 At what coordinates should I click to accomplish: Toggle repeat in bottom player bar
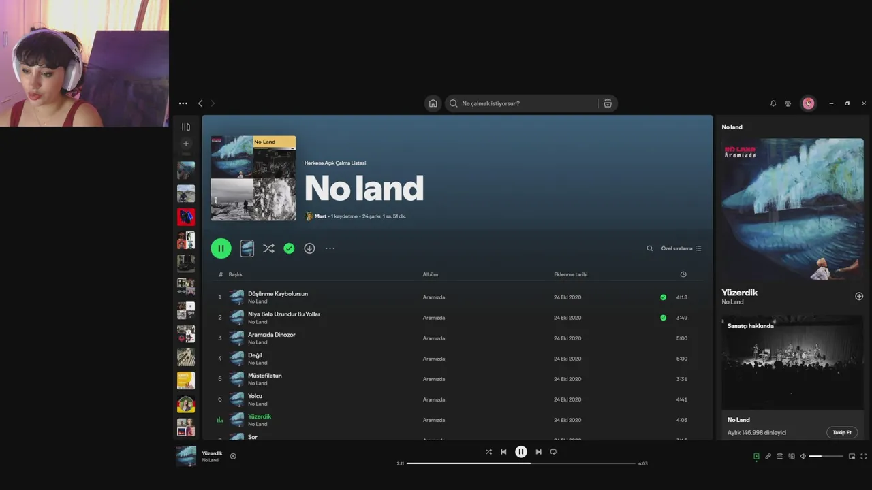[553, 452]
